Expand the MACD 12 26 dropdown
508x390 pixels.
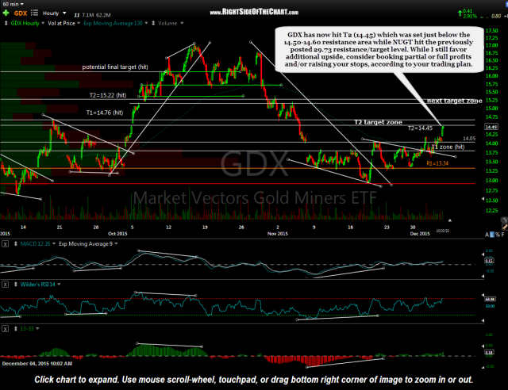click(x=54, y=243)
